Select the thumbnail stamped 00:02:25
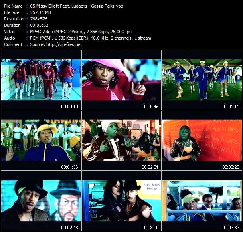 [202, 141]
